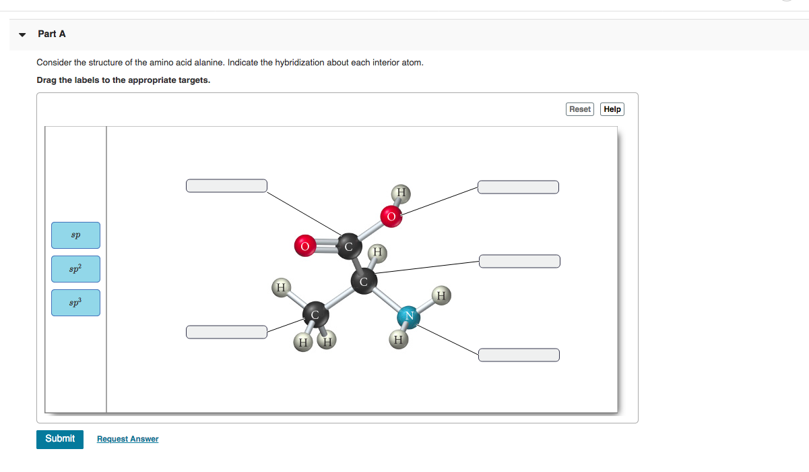Click the red double-bonded oxygen atom
The width and height of the screenshot is (809, 472).
tap(304, 247)
